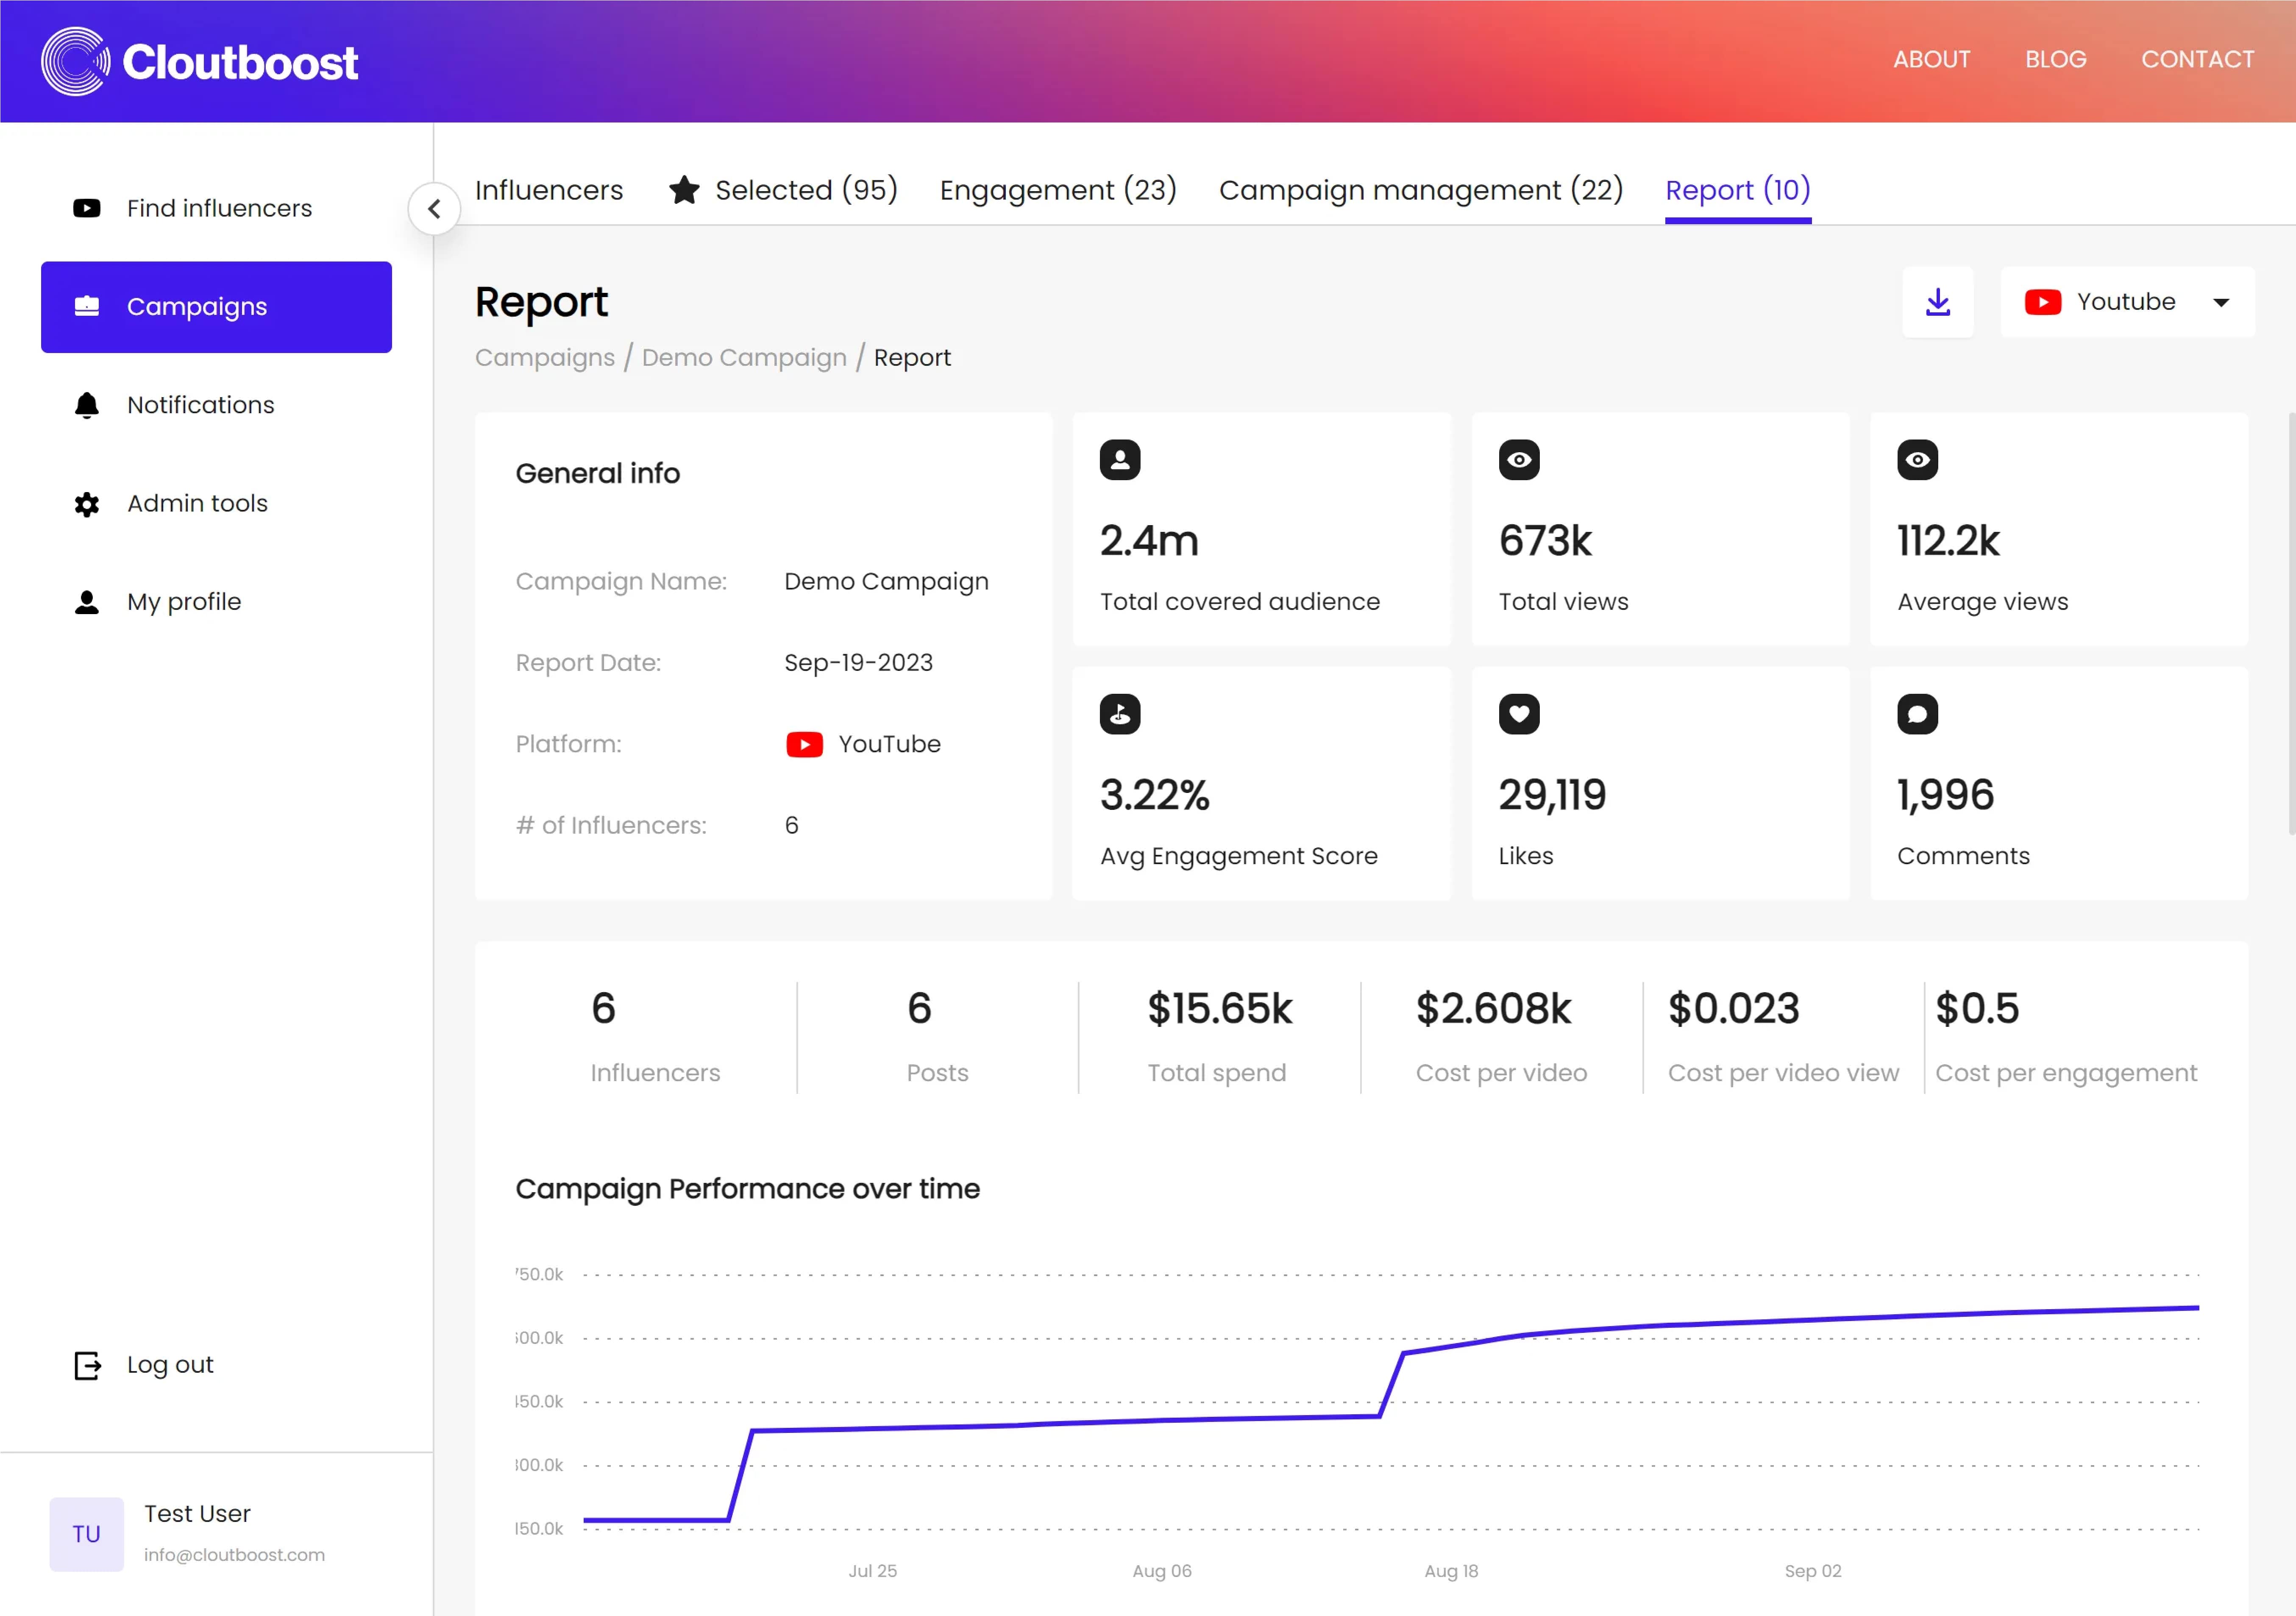
Task: Click the 112.2k average views value
Action: pos(1948,541)
